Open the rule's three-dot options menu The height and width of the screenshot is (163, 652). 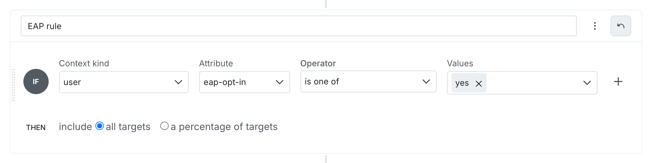(x=595, y=26)
